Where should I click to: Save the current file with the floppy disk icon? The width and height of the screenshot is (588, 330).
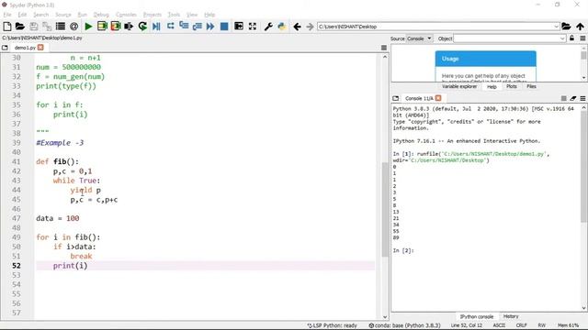[34, 27]
